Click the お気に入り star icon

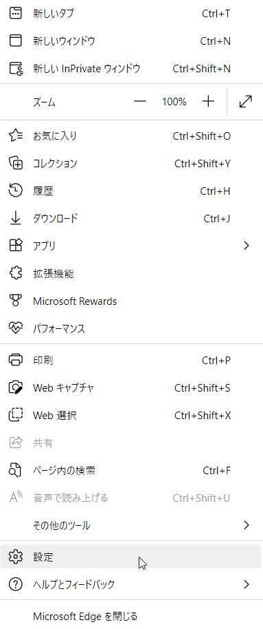pos(16,136)
